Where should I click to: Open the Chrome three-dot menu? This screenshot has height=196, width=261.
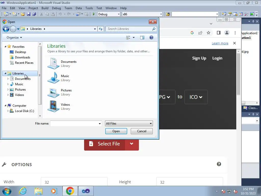235,33
